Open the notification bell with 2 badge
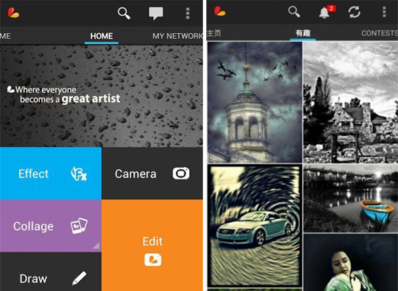Viewport: 398px width, 291px height. (326, 12)
